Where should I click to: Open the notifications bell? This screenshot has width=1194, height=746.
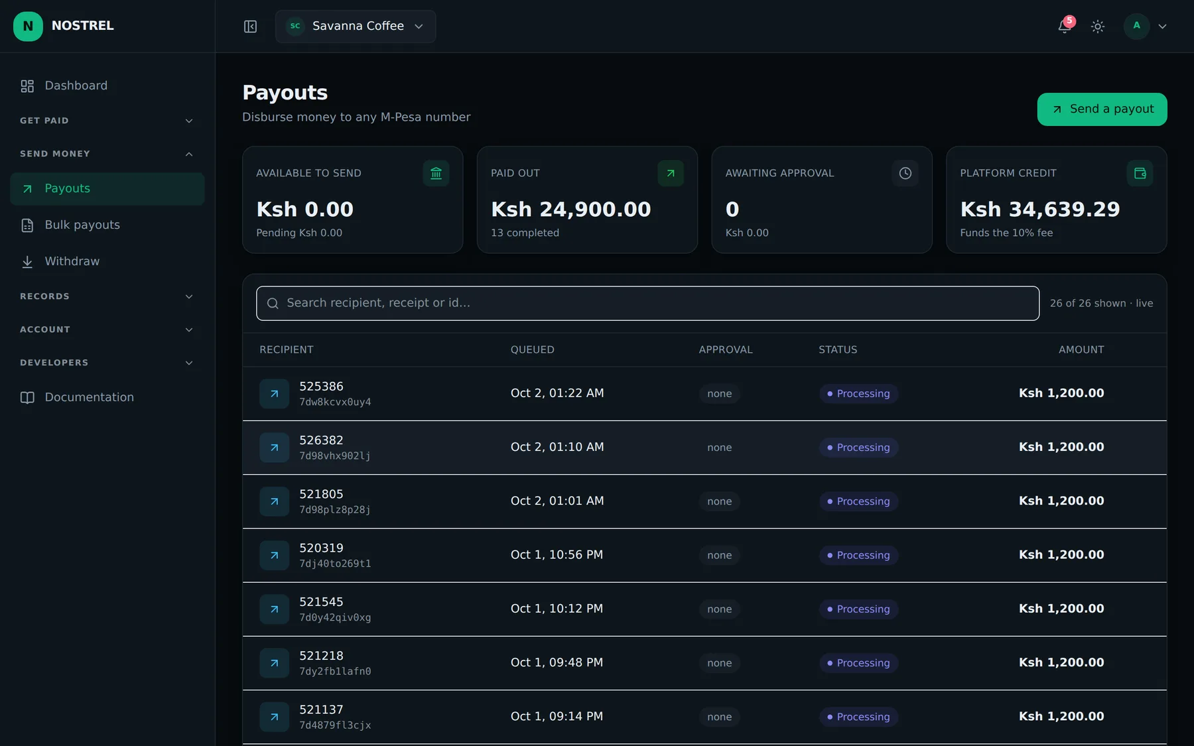pos(1065,27)
